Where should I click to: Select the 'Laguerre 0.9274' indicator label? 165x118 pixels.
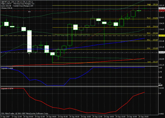[x=7, y=89]
